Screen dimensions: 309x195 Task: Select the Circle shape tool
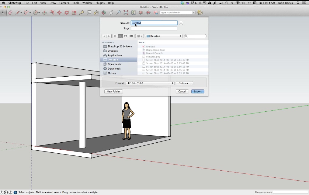coord(36,12)
